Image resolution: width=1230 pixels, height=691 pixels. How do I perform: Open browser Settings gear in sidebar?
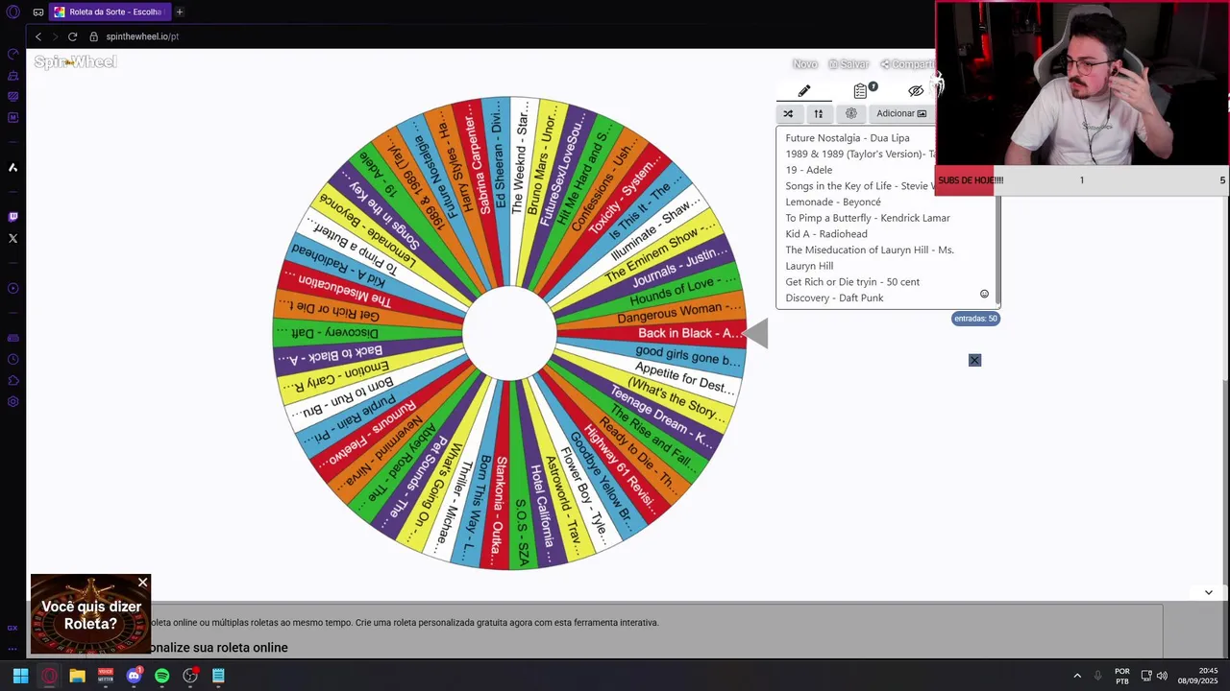click(x=12, y=401)
